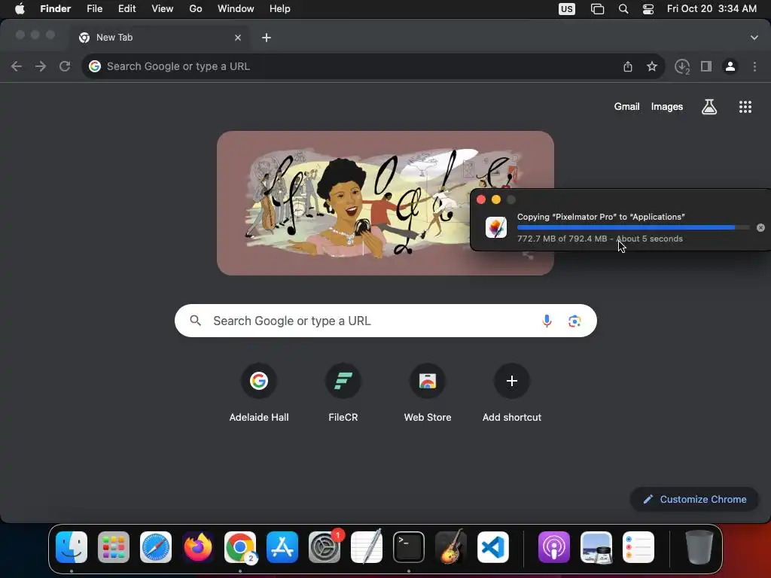Add a new shortcut tile
This screenshot has width=771, height=578.
pyautogui.click(x=512, y=393)
